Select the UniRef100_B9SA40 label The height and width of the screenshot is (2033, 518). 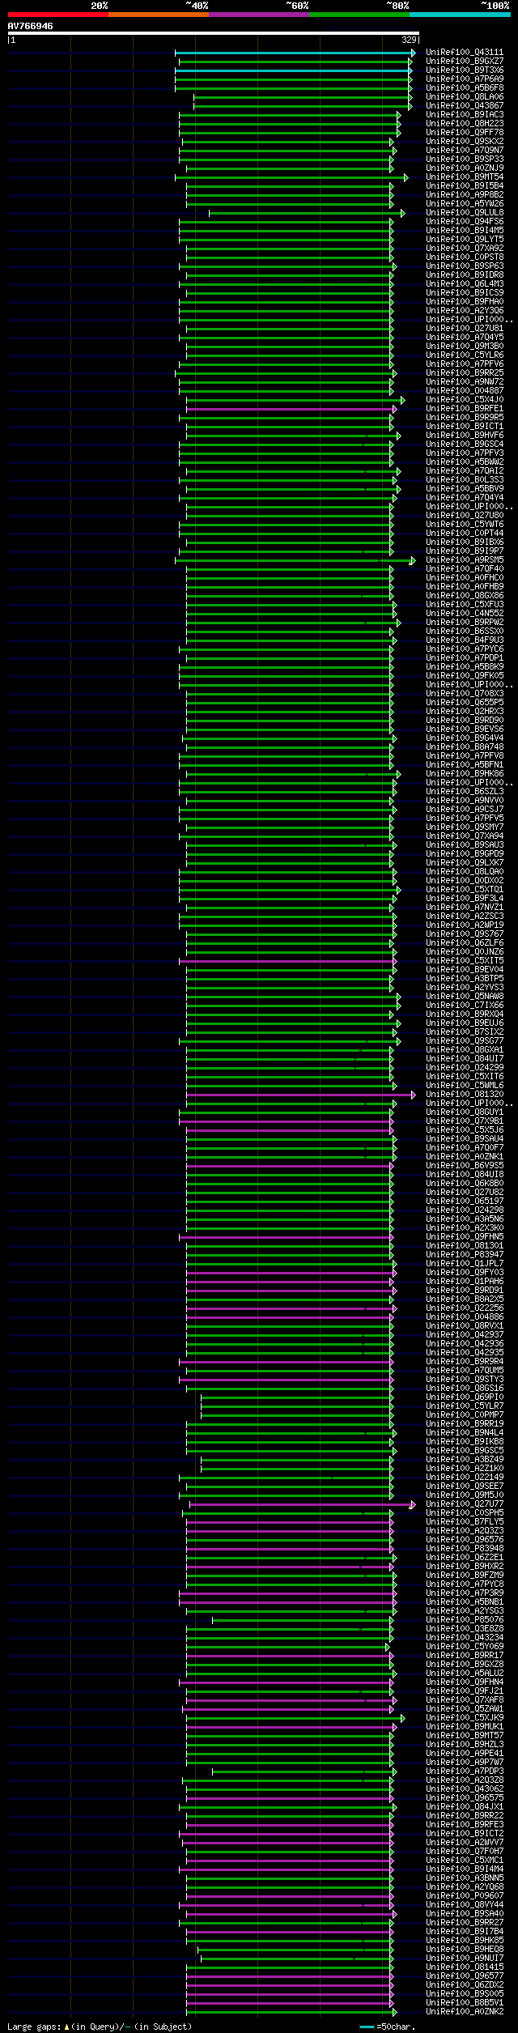point(465,1914)
